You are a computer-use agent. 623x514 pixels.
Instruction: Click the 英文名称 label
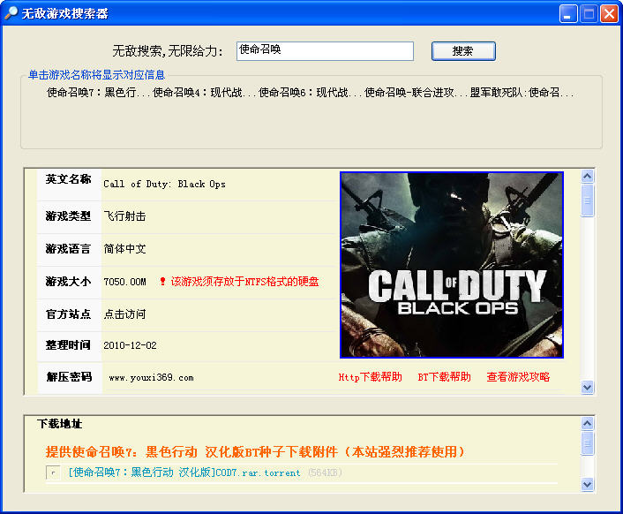point(68,179)
